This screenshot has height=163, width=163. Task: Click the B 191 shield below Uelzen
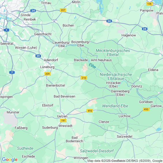(x=63, y=121)
